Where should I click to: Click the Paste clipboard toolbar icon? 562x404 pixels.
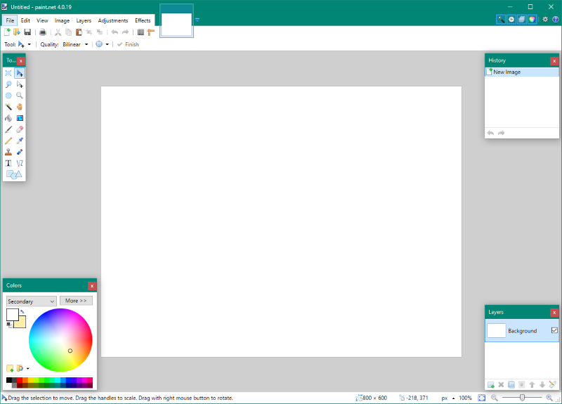pyautogui.click(x=79, y=32)
